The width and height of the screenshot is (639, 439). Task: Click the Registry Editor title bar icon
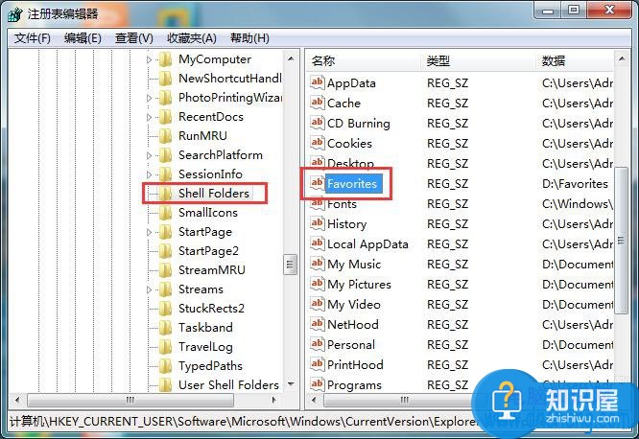(x=16, y=13)
